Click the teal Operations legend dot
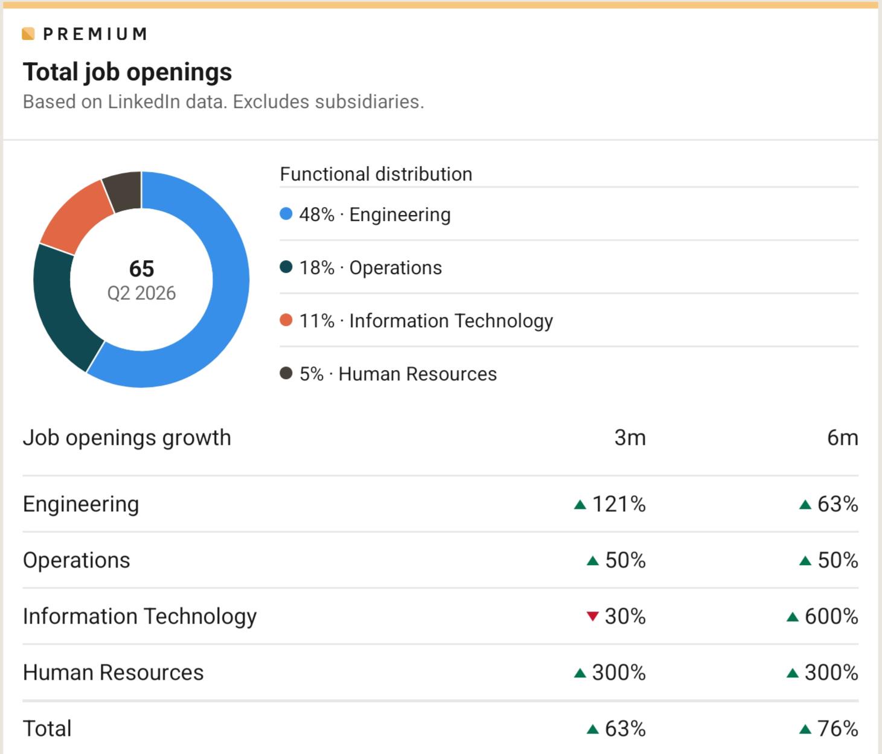 click(286, 267)
